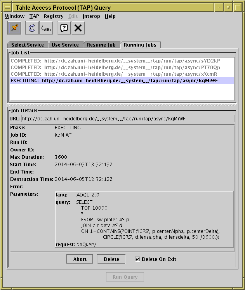Click the job URL text field
The width and height of the screenshot is (245, 290).
pos(127,118)
